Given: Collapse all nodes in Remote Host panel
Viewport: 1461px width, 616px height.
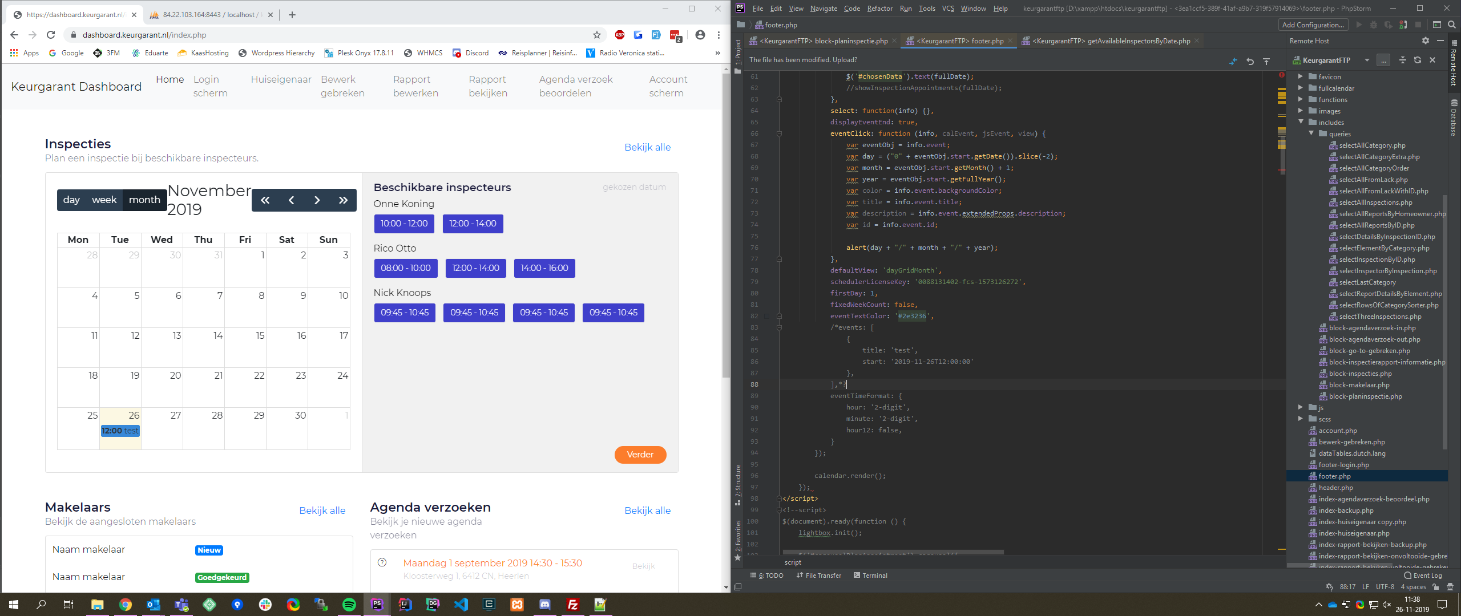Looking at the screenshot, I should coord(1402,60).
